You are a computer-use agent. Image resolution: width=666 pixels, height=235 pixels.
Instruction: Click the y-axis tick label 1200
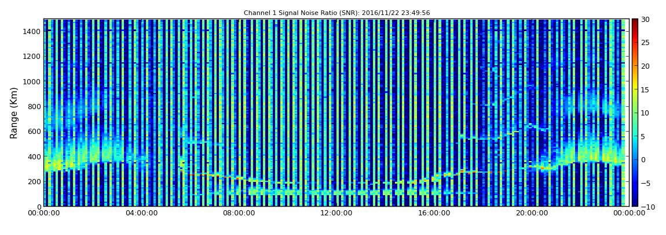pos(32,57)
